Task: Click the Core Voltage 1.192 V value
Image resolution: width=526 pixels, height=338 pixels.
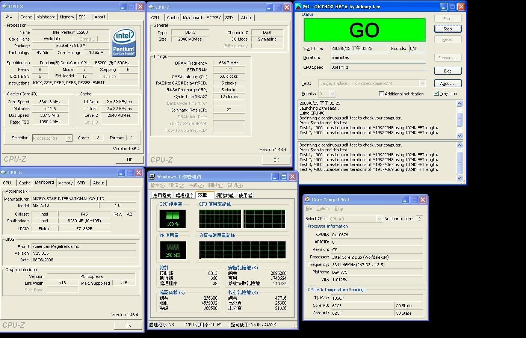Action: click(x=96, y=53)
